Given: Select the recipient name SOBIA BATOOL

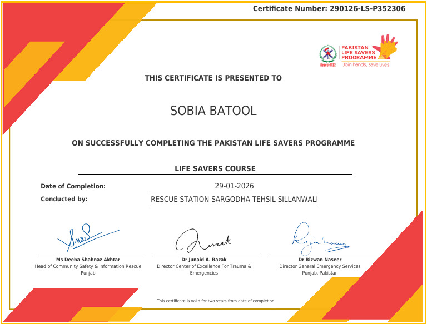Looking at the screenshot, I should [213, 111].
